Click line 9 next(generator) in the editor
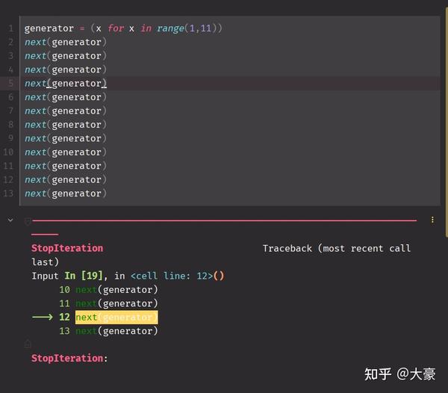The image size is (448, 393). [x=66, y=138]
